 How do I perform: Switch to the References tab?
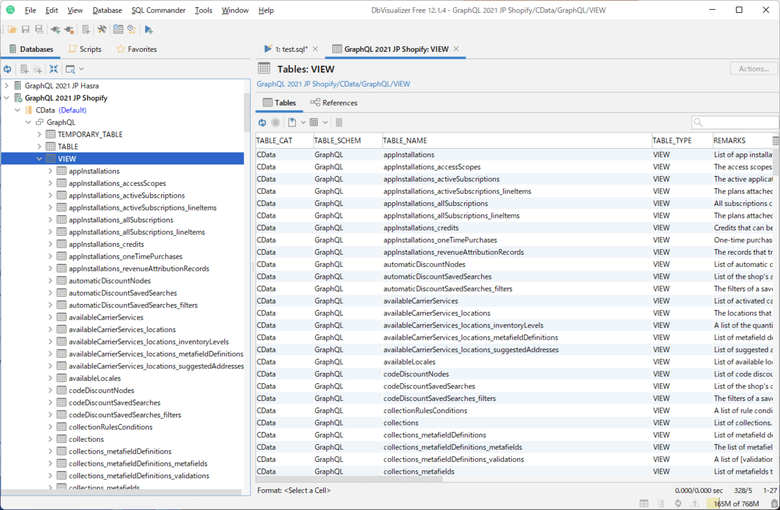click(x=333, y=103)
